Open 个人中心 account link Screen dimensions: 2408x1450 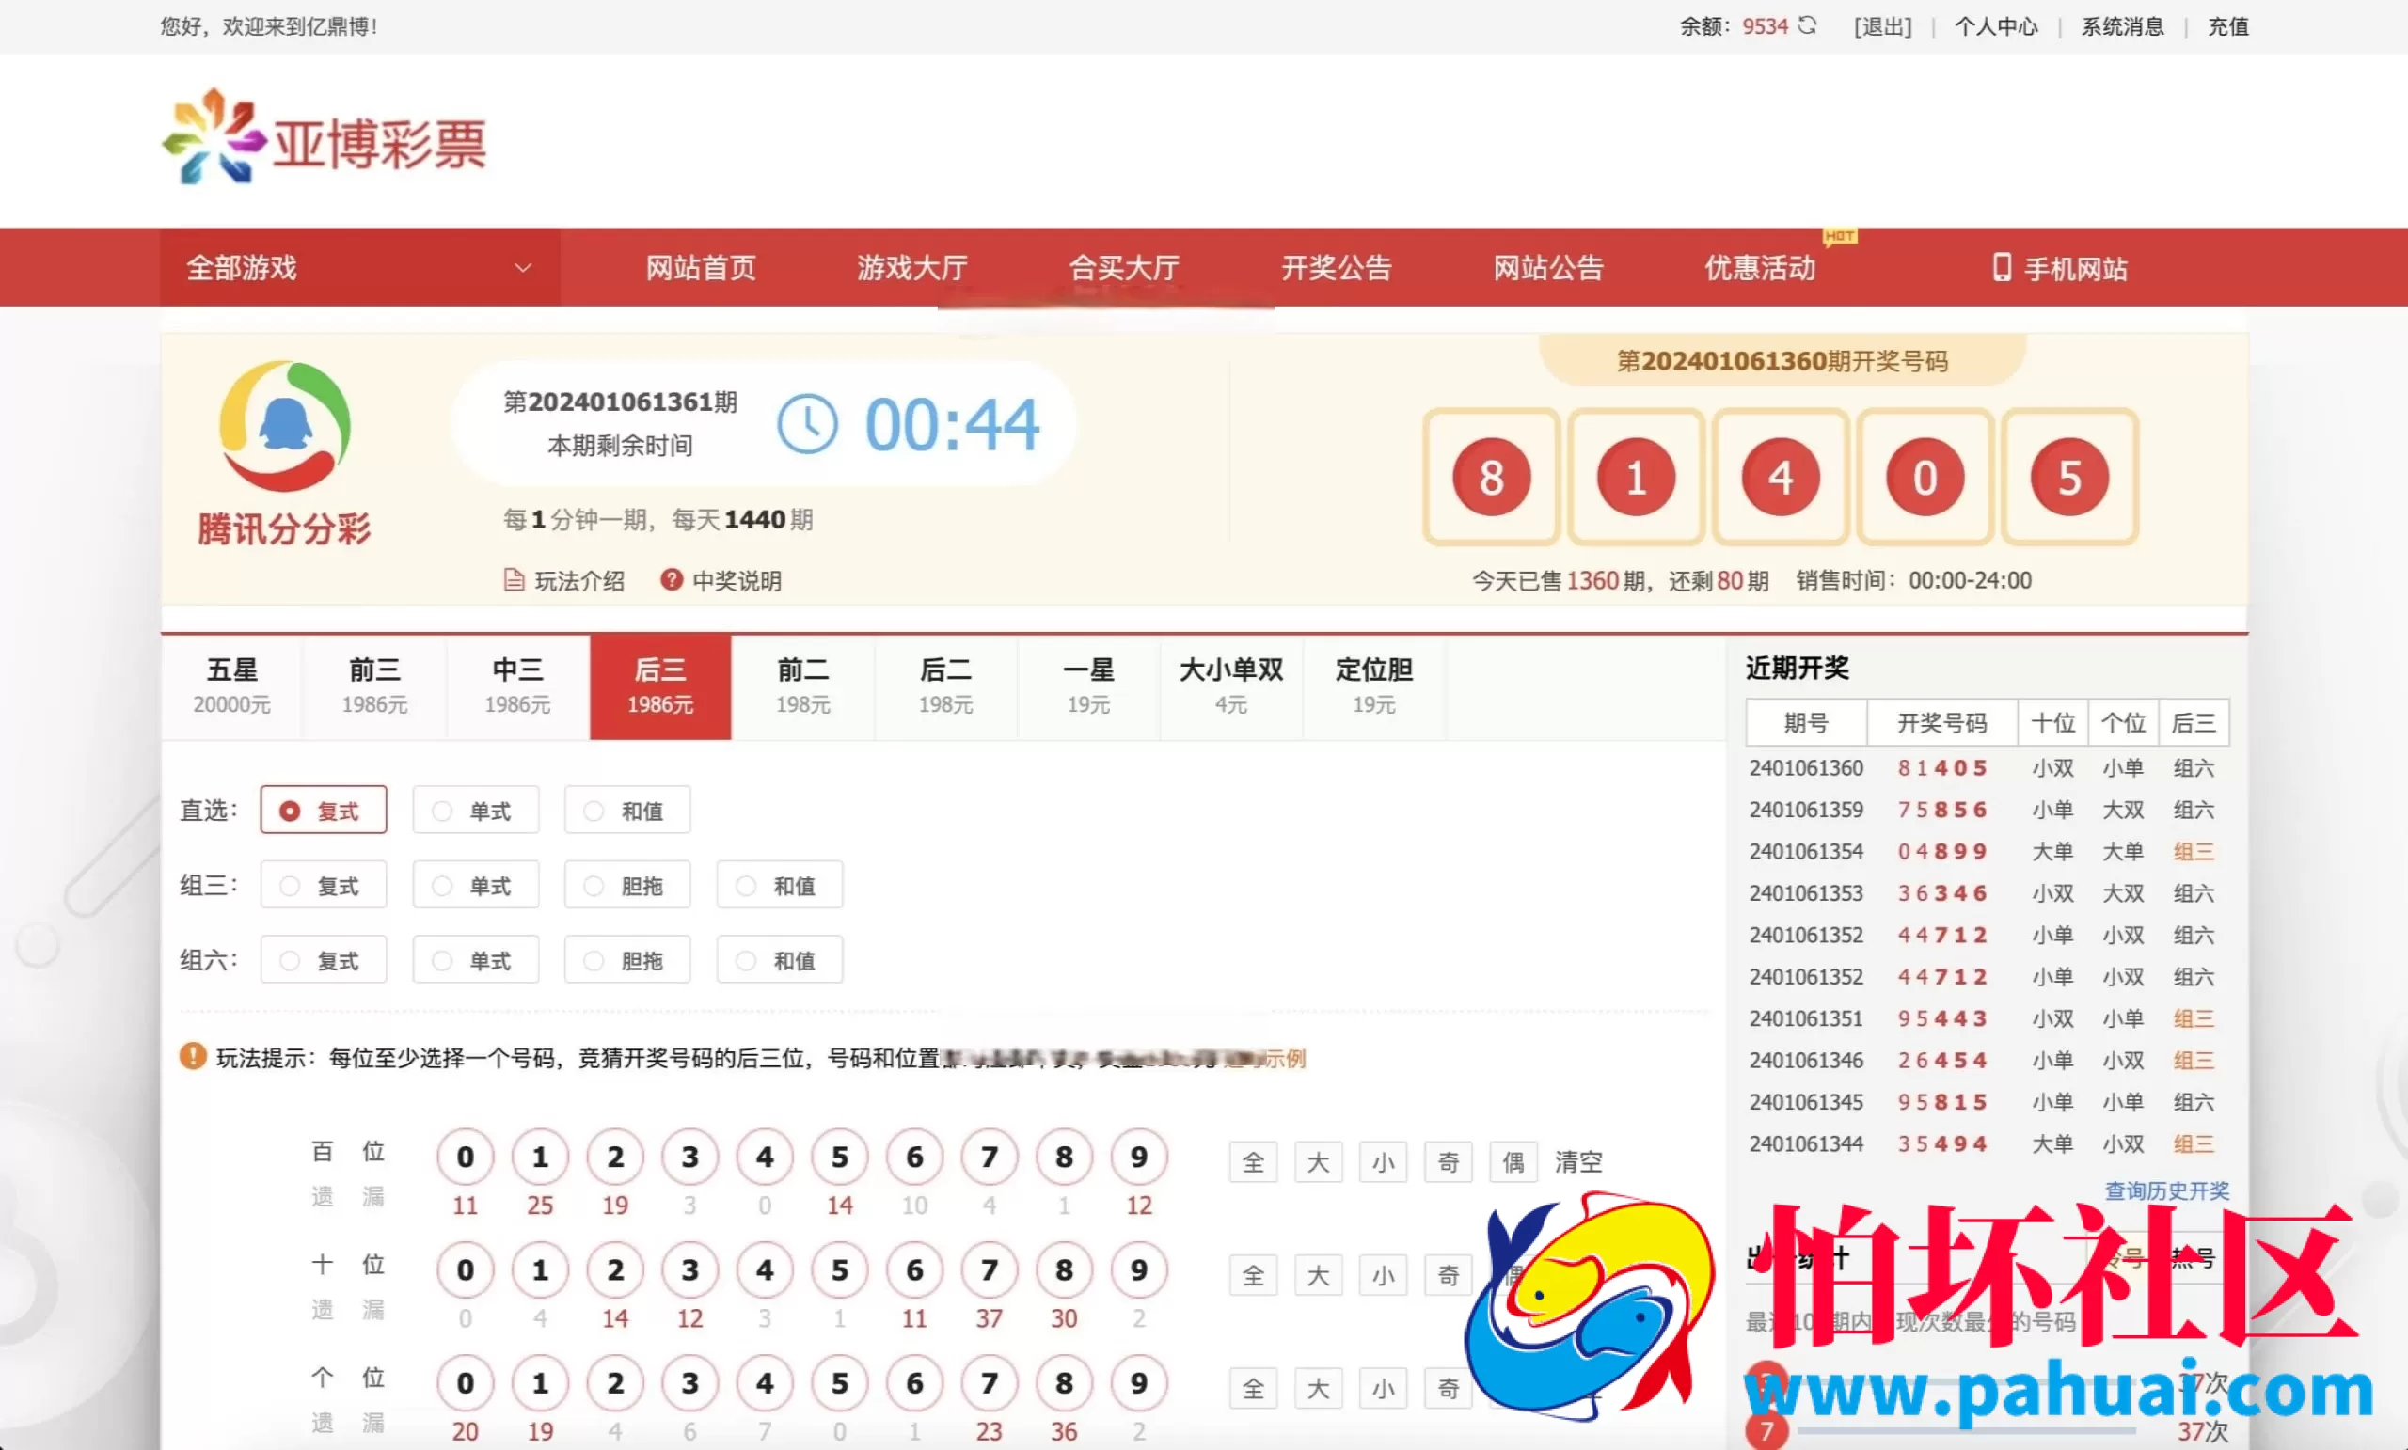(x=1997, y=26)
